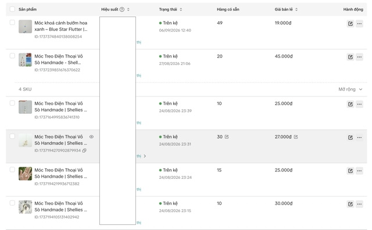Edit retail price 27.000đ inline
The image size is (372, 230).
coord(296,137)
